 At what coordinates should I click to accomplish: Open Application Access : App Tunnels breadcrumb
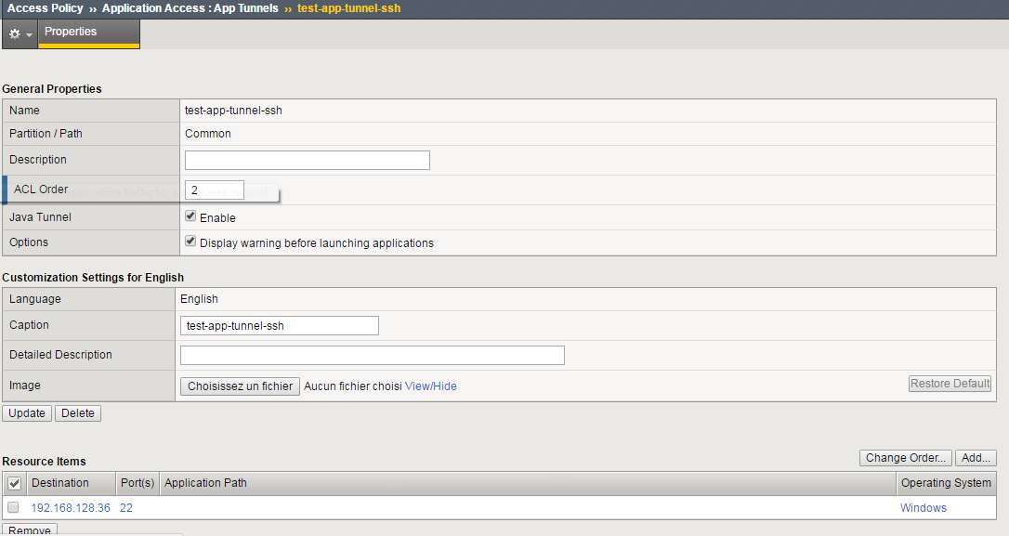point(190,8)
